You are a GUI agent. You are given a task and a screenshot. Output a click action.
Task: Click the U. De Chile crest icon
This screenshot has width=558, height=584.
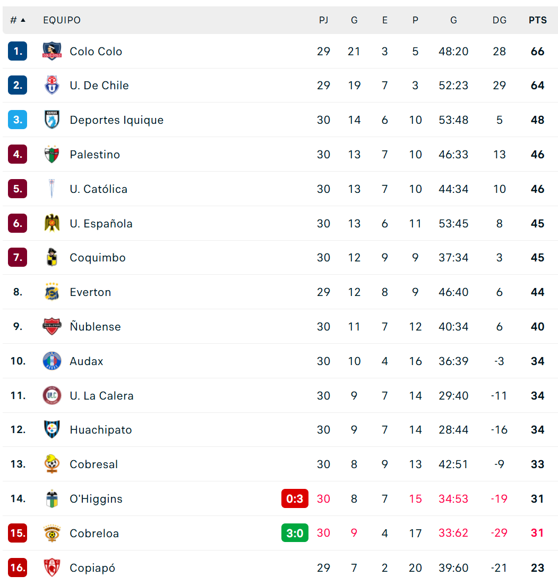click(x=51, y=86)
